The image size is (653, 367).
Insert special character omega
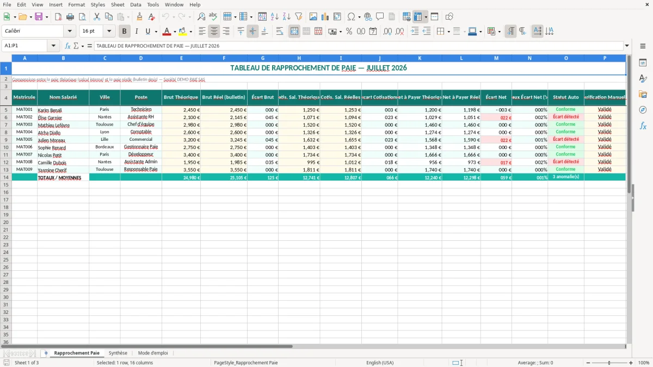(351, 17)
